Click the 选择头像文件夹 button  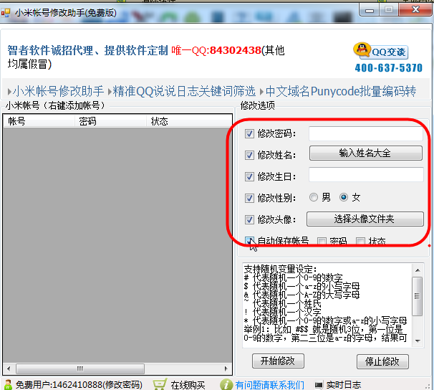[365, 219]
